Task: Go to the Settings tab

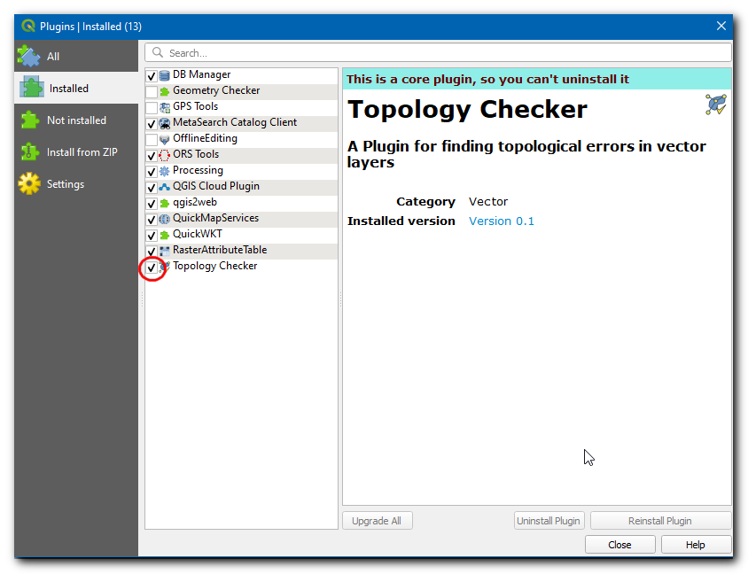Action: 66,184
